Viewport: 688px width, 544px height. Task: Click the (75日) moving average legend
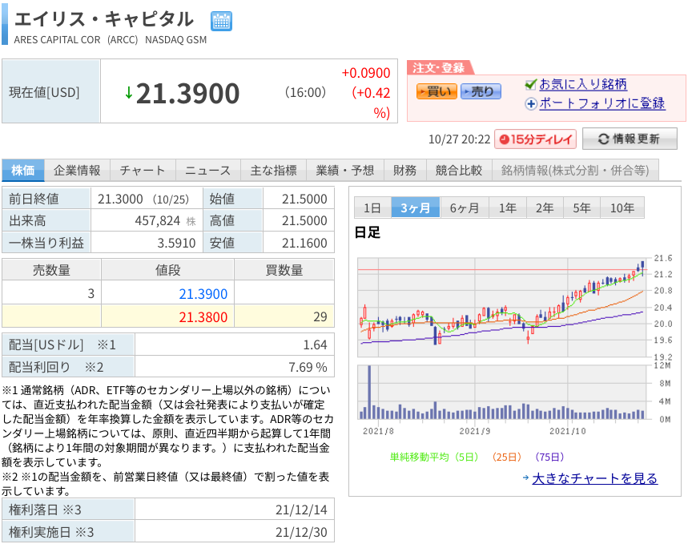click(549, 457)
